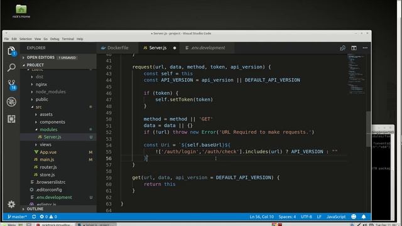This screenshot has width=402, height=226.
Task: Open the Debug menu
Action: 55,39
